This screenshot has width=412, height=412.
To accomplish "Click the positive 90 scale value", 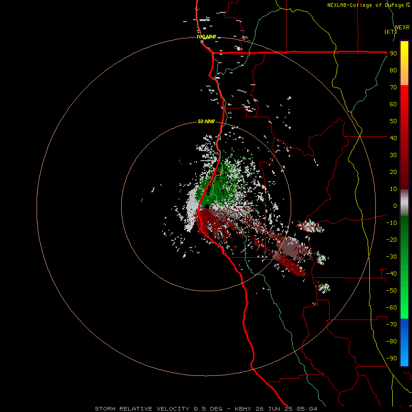I will [x=393, y=54].
